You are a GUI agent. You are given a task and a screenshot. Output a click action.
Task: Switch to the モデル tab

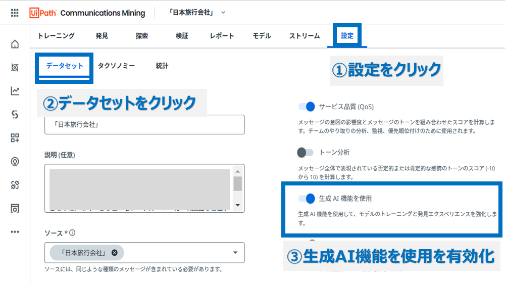(262, 36)
